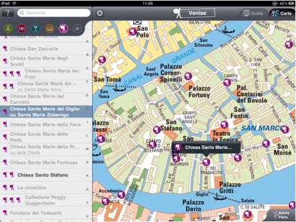Select Collezione Peggy Guggenheim list entry
The width and height of the screenshot is (296, 222).
click(46, 200)
